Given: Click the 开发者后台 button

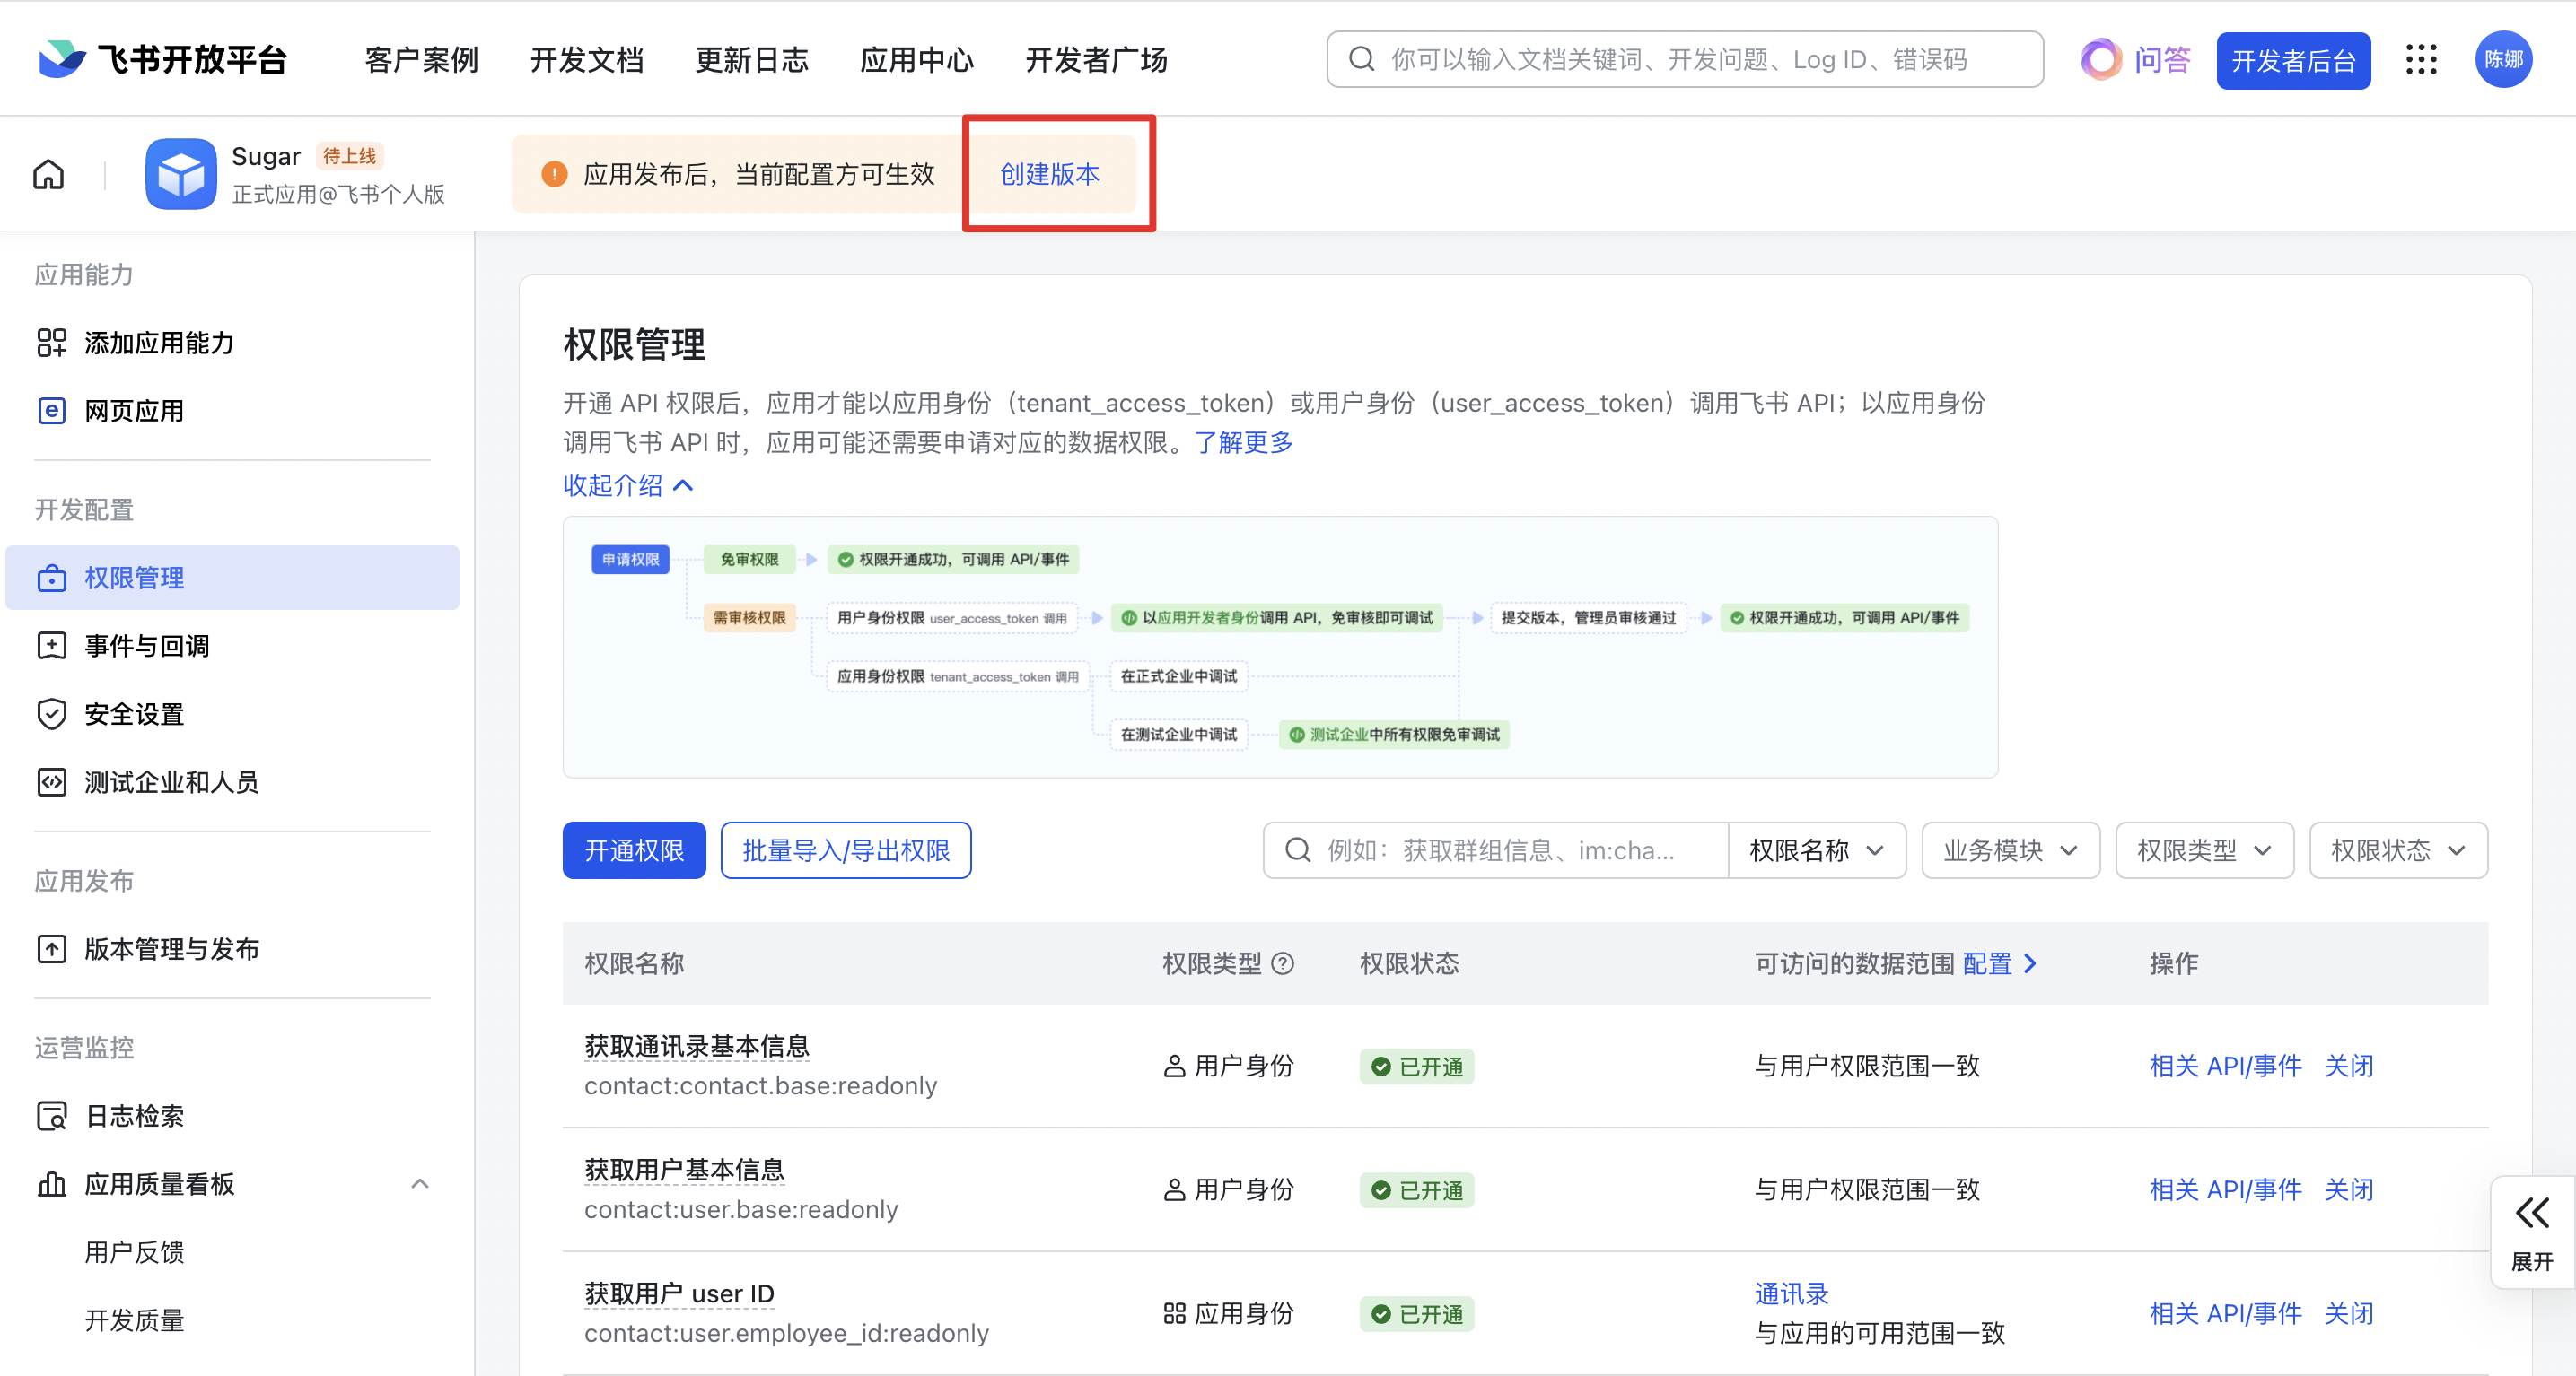Looking at the screenshot, I should click(2293, 61).
